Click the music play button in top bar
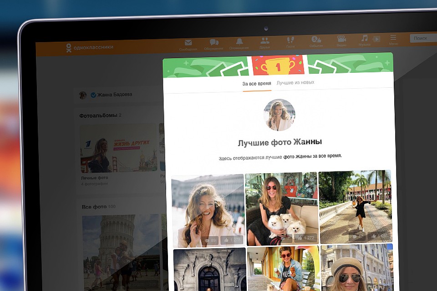437x291 pixels. coord(376,39)
